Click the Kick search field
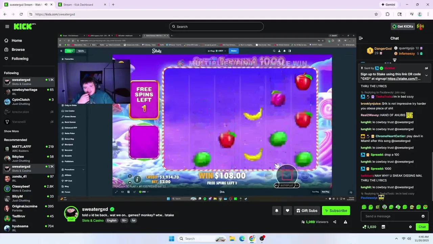The height and width of the screenshot is (244, 433). [x=216, y=26]
